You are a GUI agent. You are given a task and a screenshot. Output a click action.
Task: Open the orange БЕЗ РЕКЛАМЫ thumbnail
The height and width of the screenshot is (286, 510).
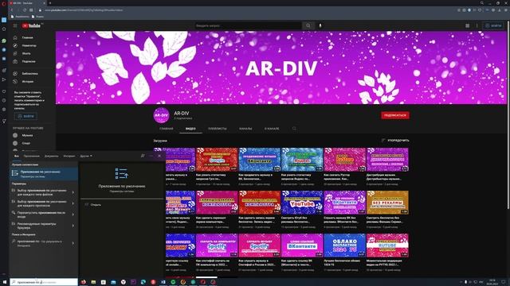[387, 203]
